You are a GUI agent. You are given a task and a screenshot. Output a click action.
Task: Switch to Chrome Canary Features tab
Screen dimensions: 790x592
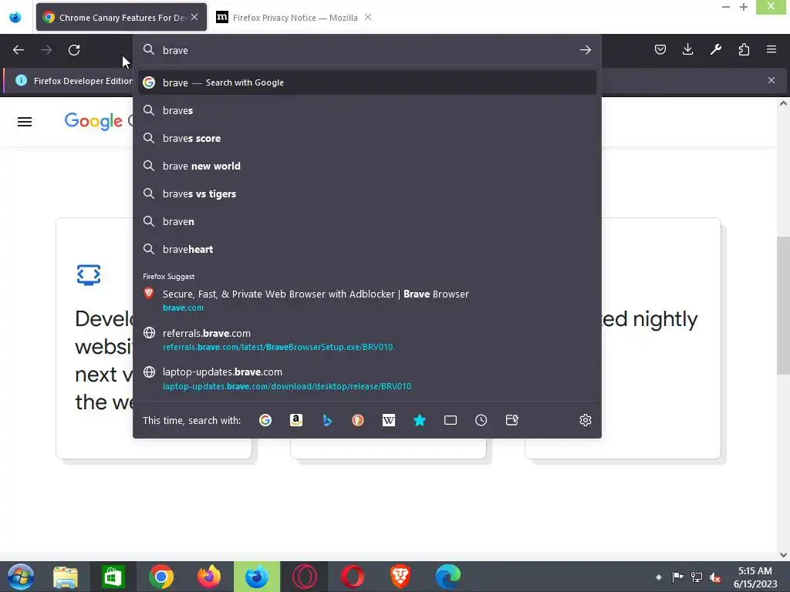(x=121, y=17)
